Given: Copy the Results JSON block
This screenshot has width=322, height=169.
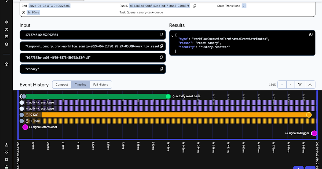Looking at the screenshot, I should 311,35.
